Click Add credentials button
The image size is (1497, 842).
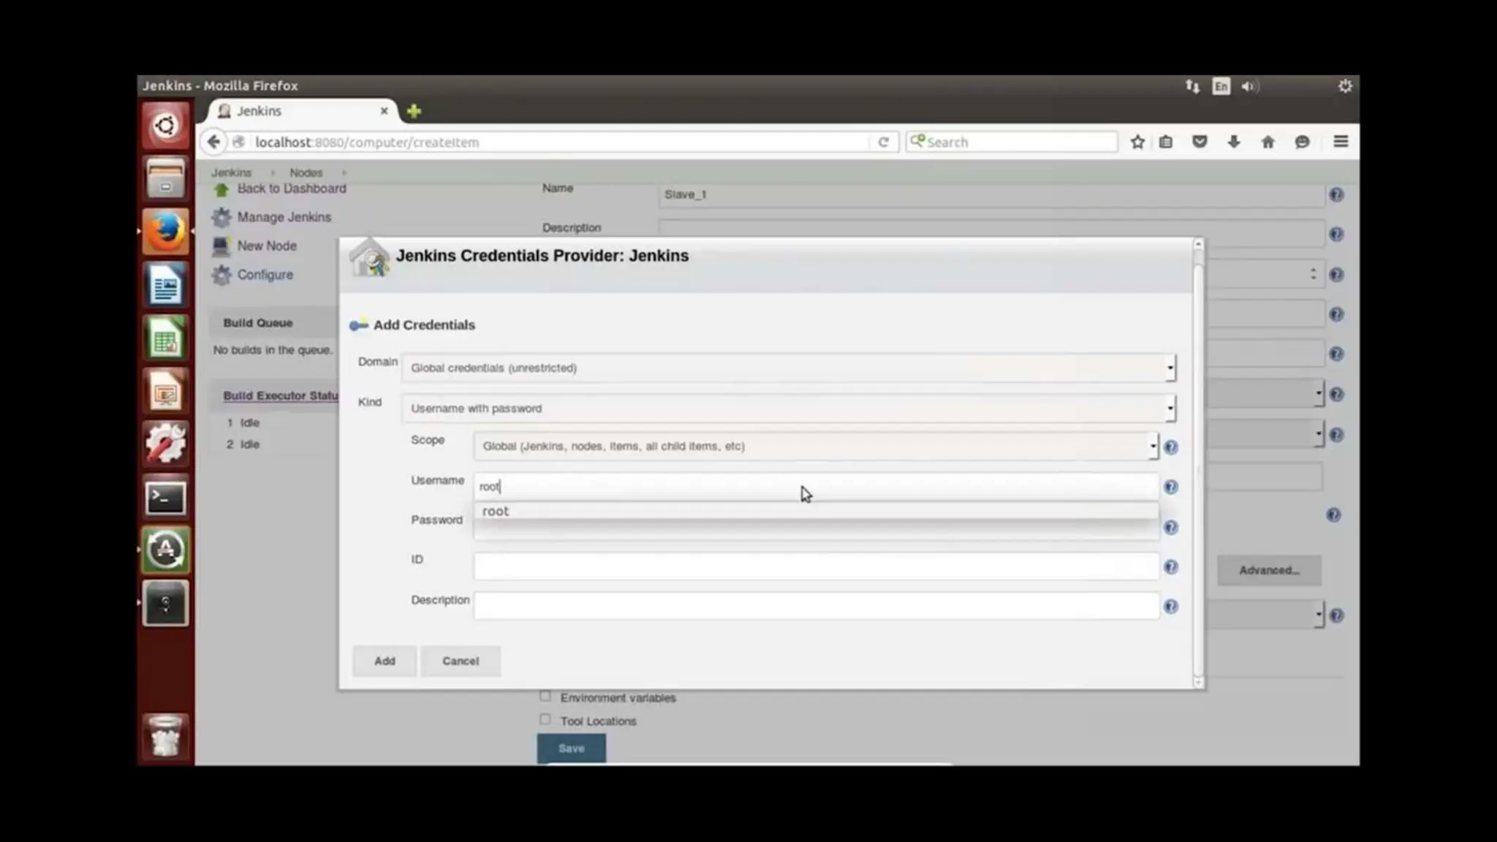[384, 661]
